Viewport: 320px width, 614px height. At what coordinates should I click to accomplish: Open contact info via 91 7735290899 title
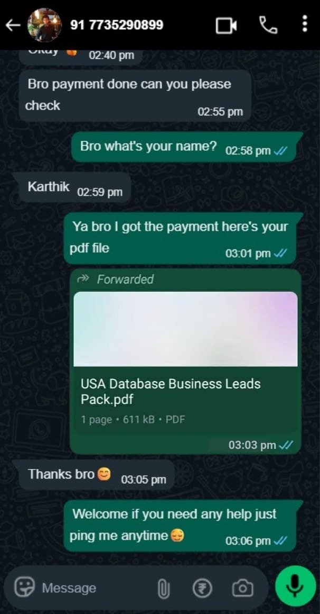tap(117, 25)
